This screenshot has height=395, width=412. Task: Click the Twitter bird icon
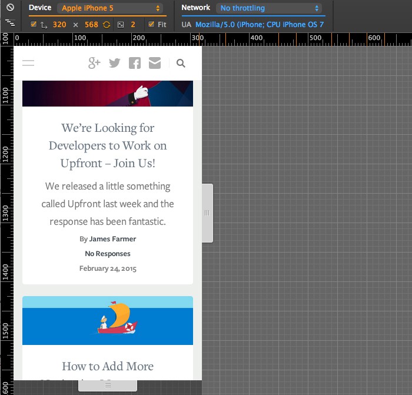coord(115,63)
